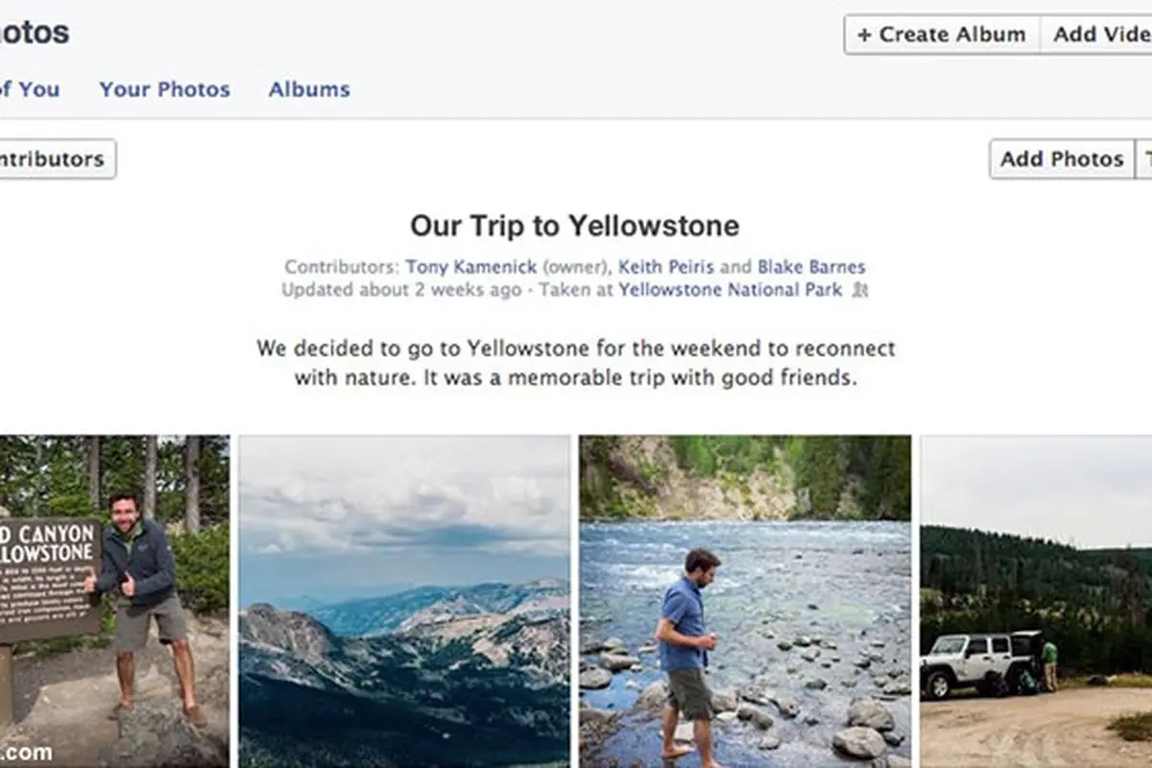Viewport: 1152px width, 768px height.
Task: View the photo of the man wading in the river
Action: pos(745,602)
